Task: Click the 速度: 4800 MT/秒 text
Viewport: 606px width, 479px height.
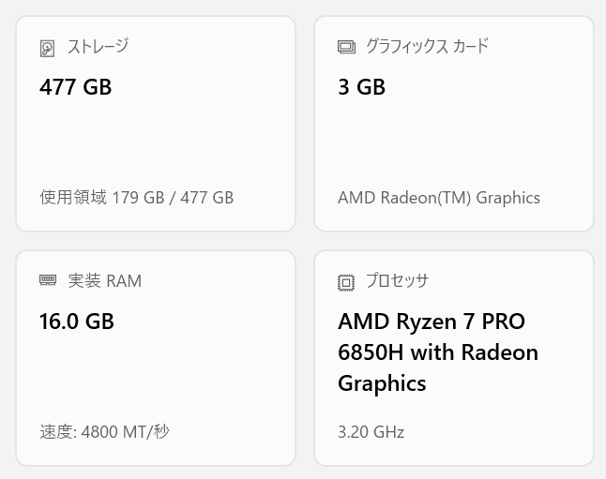Action: click(104, 432)
